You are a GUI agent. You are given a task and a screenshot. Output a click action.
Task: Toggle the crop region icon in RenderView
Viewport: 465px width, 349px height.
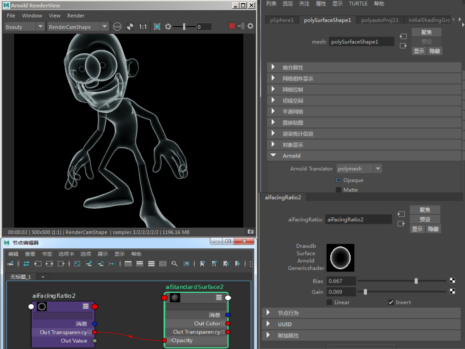point(157,27)
